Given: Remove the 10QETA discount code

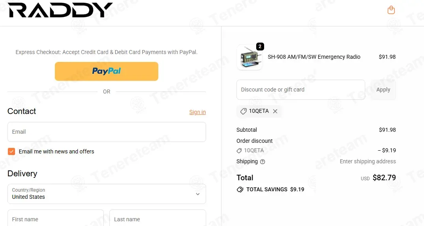Looking at the screenshot, I should click(275, 111).
